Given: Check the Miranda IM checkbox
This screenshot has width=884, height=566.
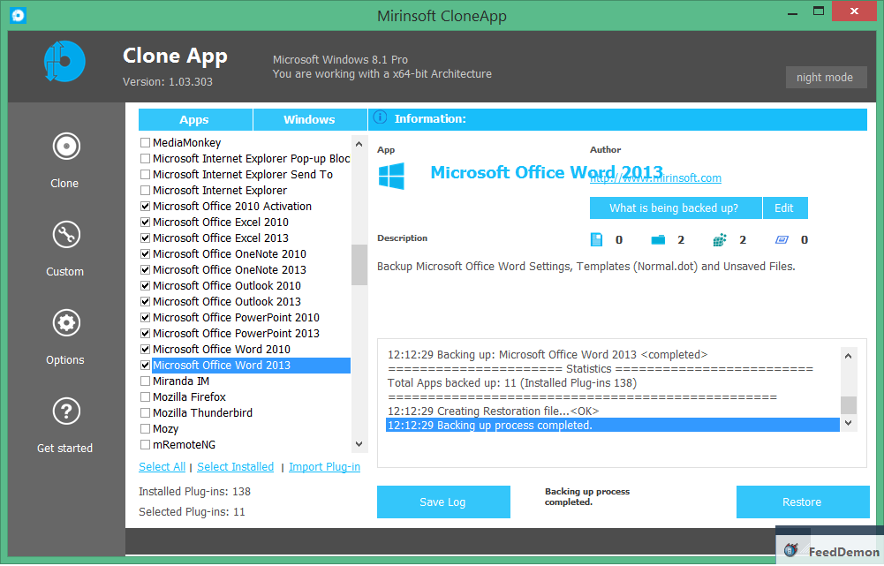Looking at the screenshot, I should click(x=146, y=381).
